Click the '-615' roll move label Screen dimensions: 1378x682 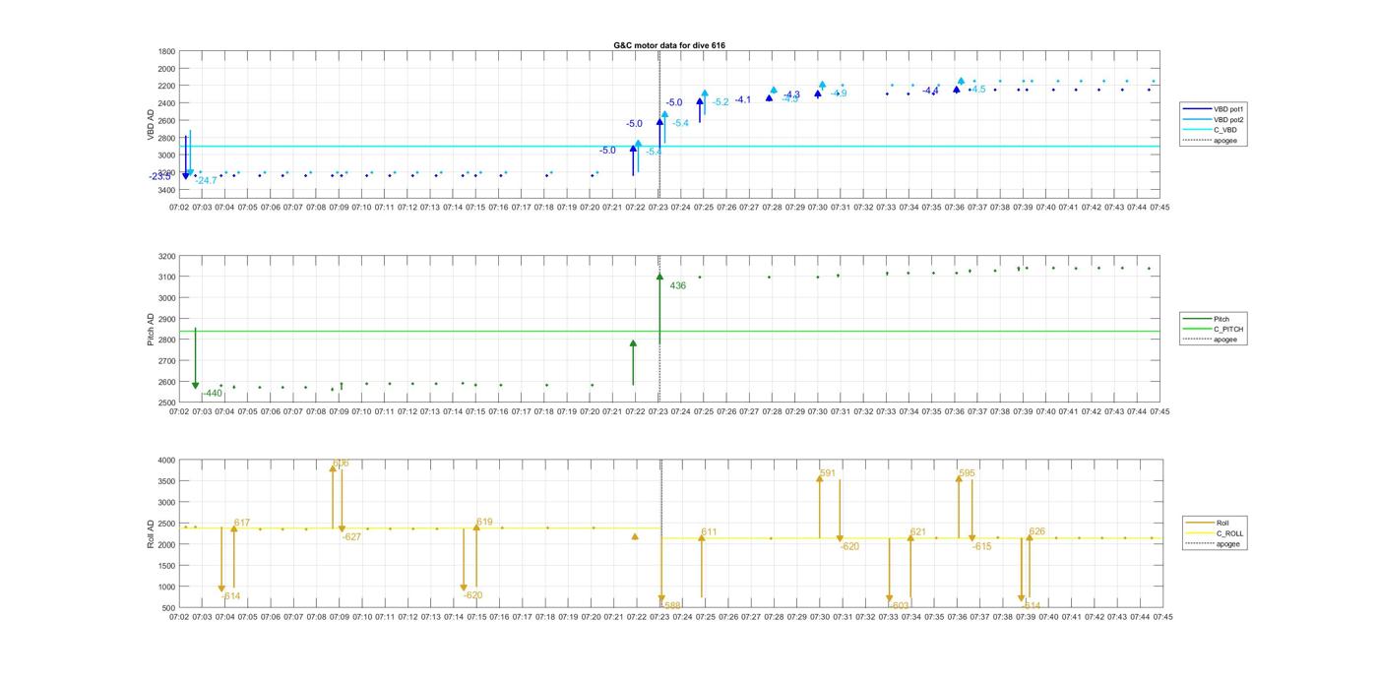(981, 546)
